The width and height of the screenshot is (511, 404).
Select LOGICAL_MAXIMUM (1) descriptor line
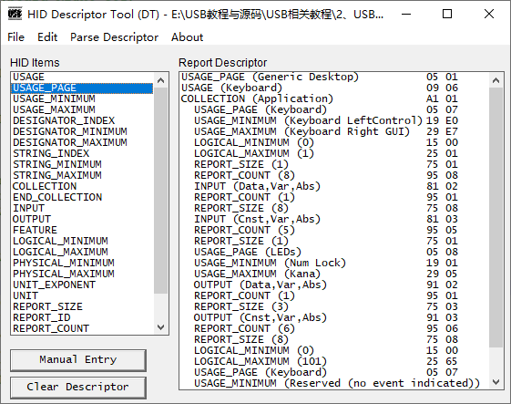(334, 154)
